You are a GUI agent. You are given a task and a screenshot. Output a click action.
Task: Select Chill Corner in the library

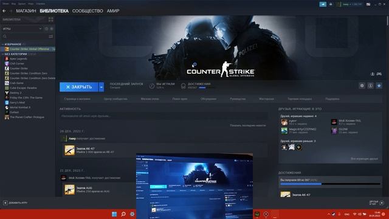click(x=17, y=63)
